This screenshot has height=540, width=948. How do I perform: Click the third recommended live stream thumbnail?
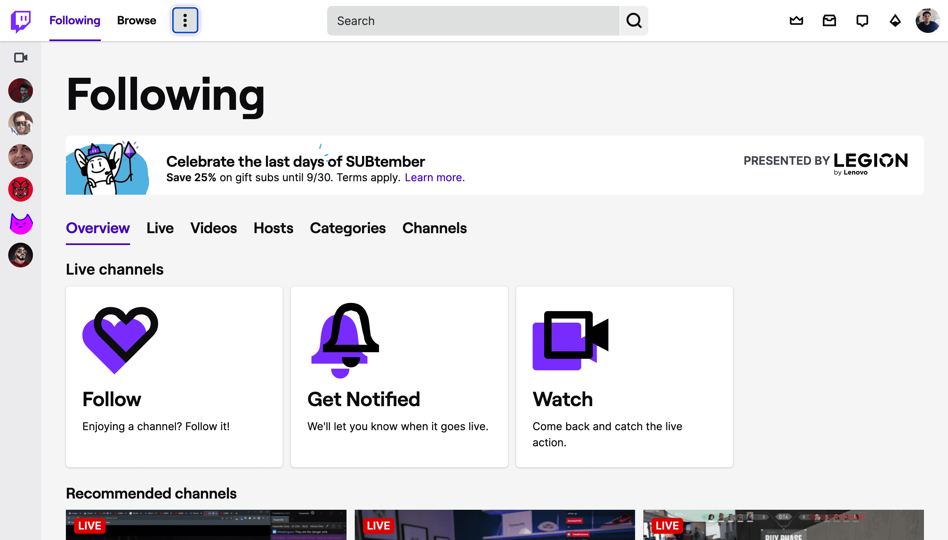tap(783, 525)
